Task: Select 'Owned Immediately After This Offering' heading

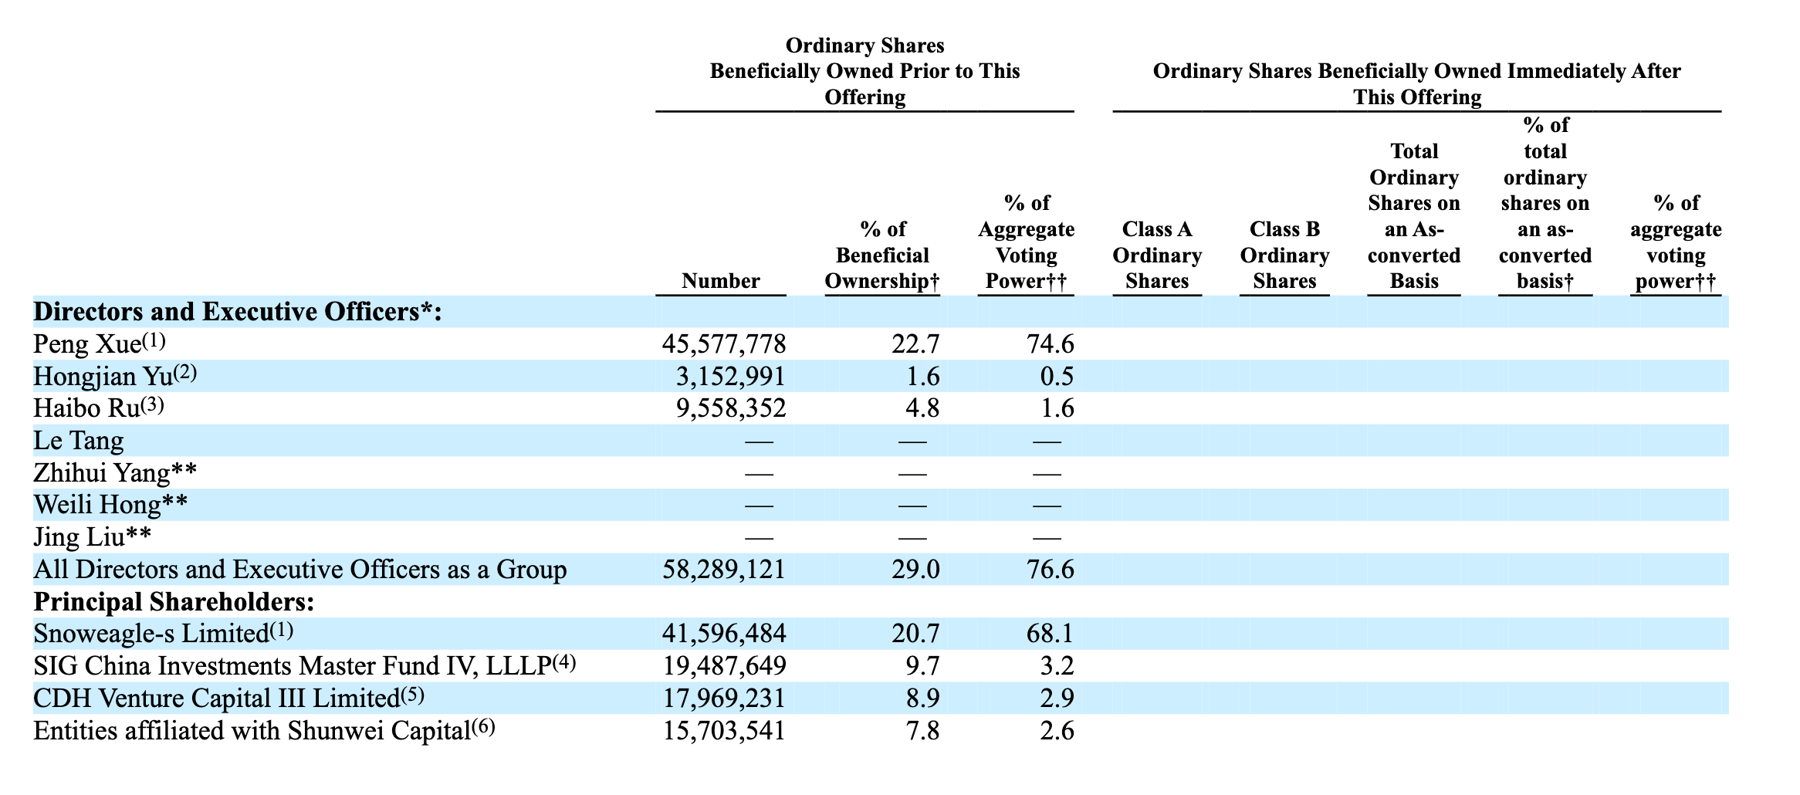Action: 1417,84
